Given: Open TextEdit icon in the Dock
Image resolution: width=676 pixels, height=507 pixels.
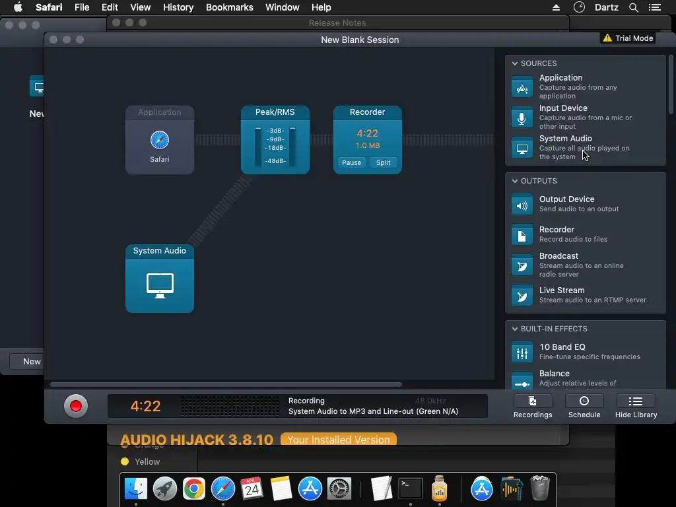Looking at the screenshot, I should pos(381,489).
